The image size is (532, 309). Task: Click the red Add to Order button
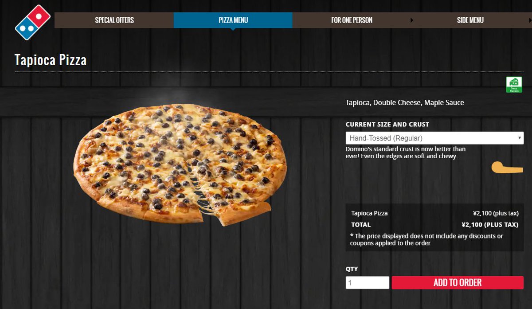click(458, 283)
